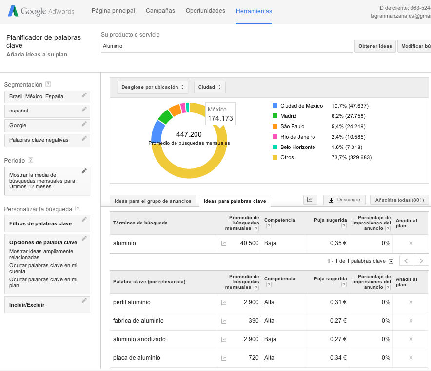Image resolution: width=431 pixels, height=371 pixels.
Task: Click the pencil icon for Filtros de palabras clave
Action: pos(84,220)
